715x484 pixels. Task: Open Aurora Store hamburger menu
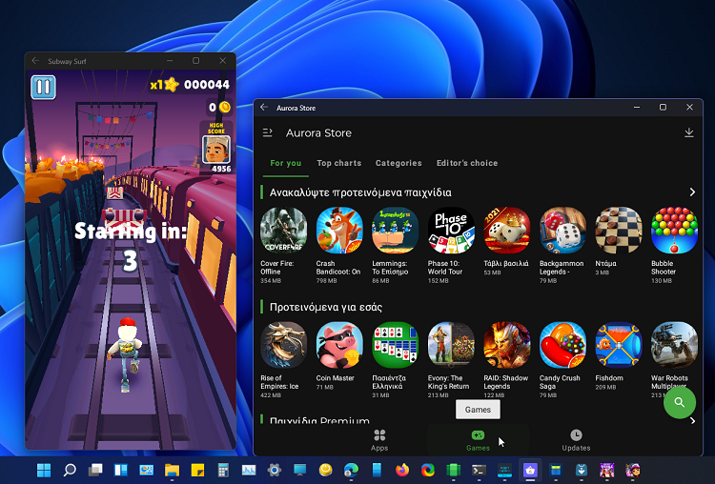[268, 133]
